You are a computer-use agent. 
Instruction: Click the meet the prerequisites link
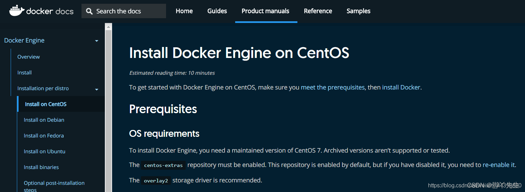[x=332, y=87]
